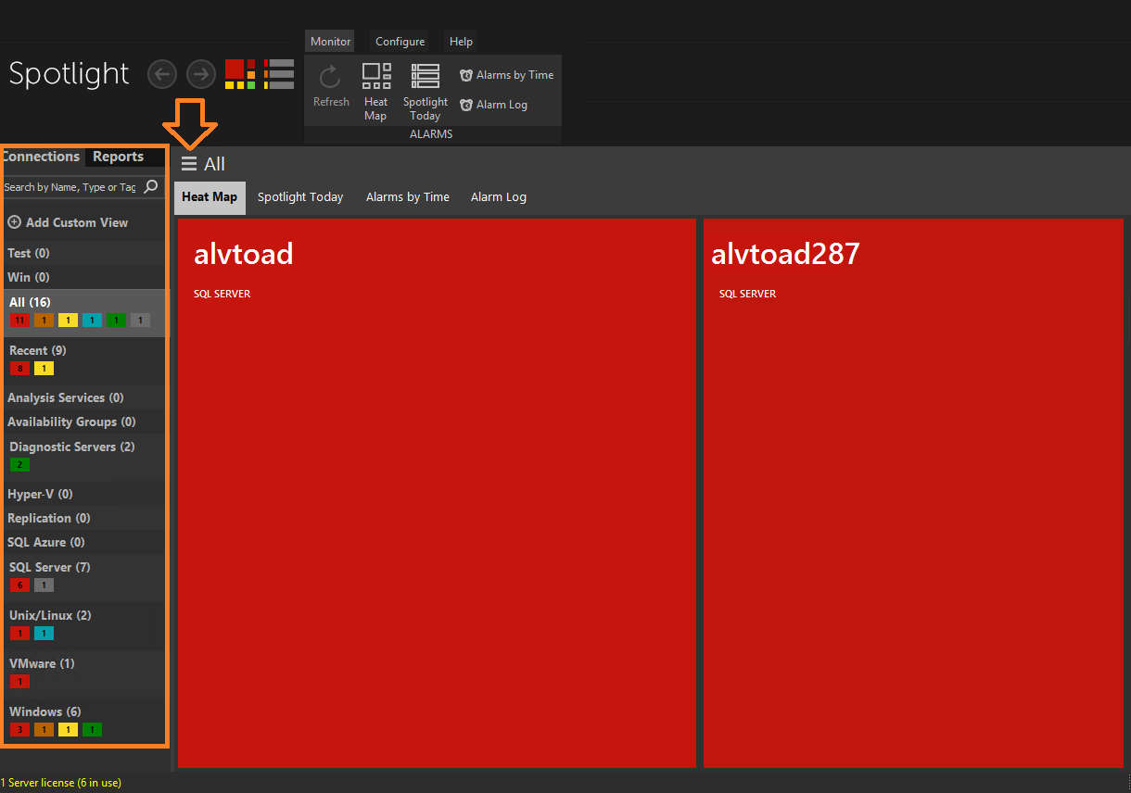The width and height of the screenshot is (1131, 793).
Task: Click red 8 badge under Recent
Action: click(19, 369)
